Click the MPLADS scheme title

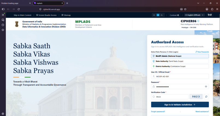coord(83,22)
